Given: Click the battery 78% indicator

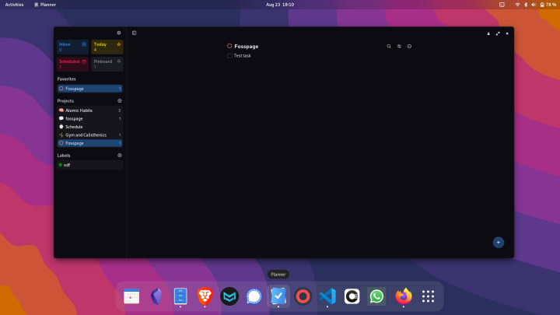Looking at the screenshot, I should click(548, 5).
